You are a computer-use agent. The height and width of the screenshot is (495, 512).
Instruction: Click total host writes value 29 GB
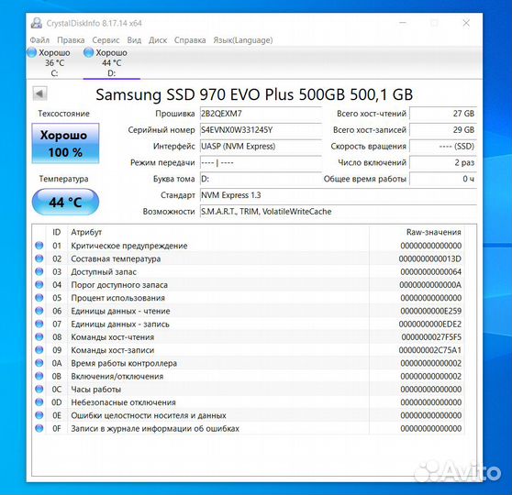443,130
